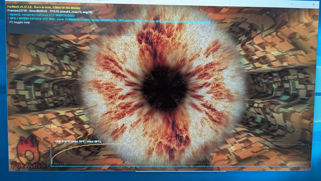Click the 'F1: toggle help' hint
The image size is (321, 181).
point(19,22)
